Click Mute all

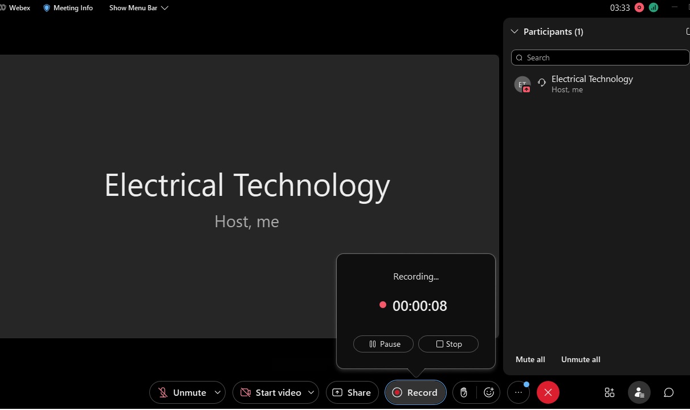click(530, 359)
